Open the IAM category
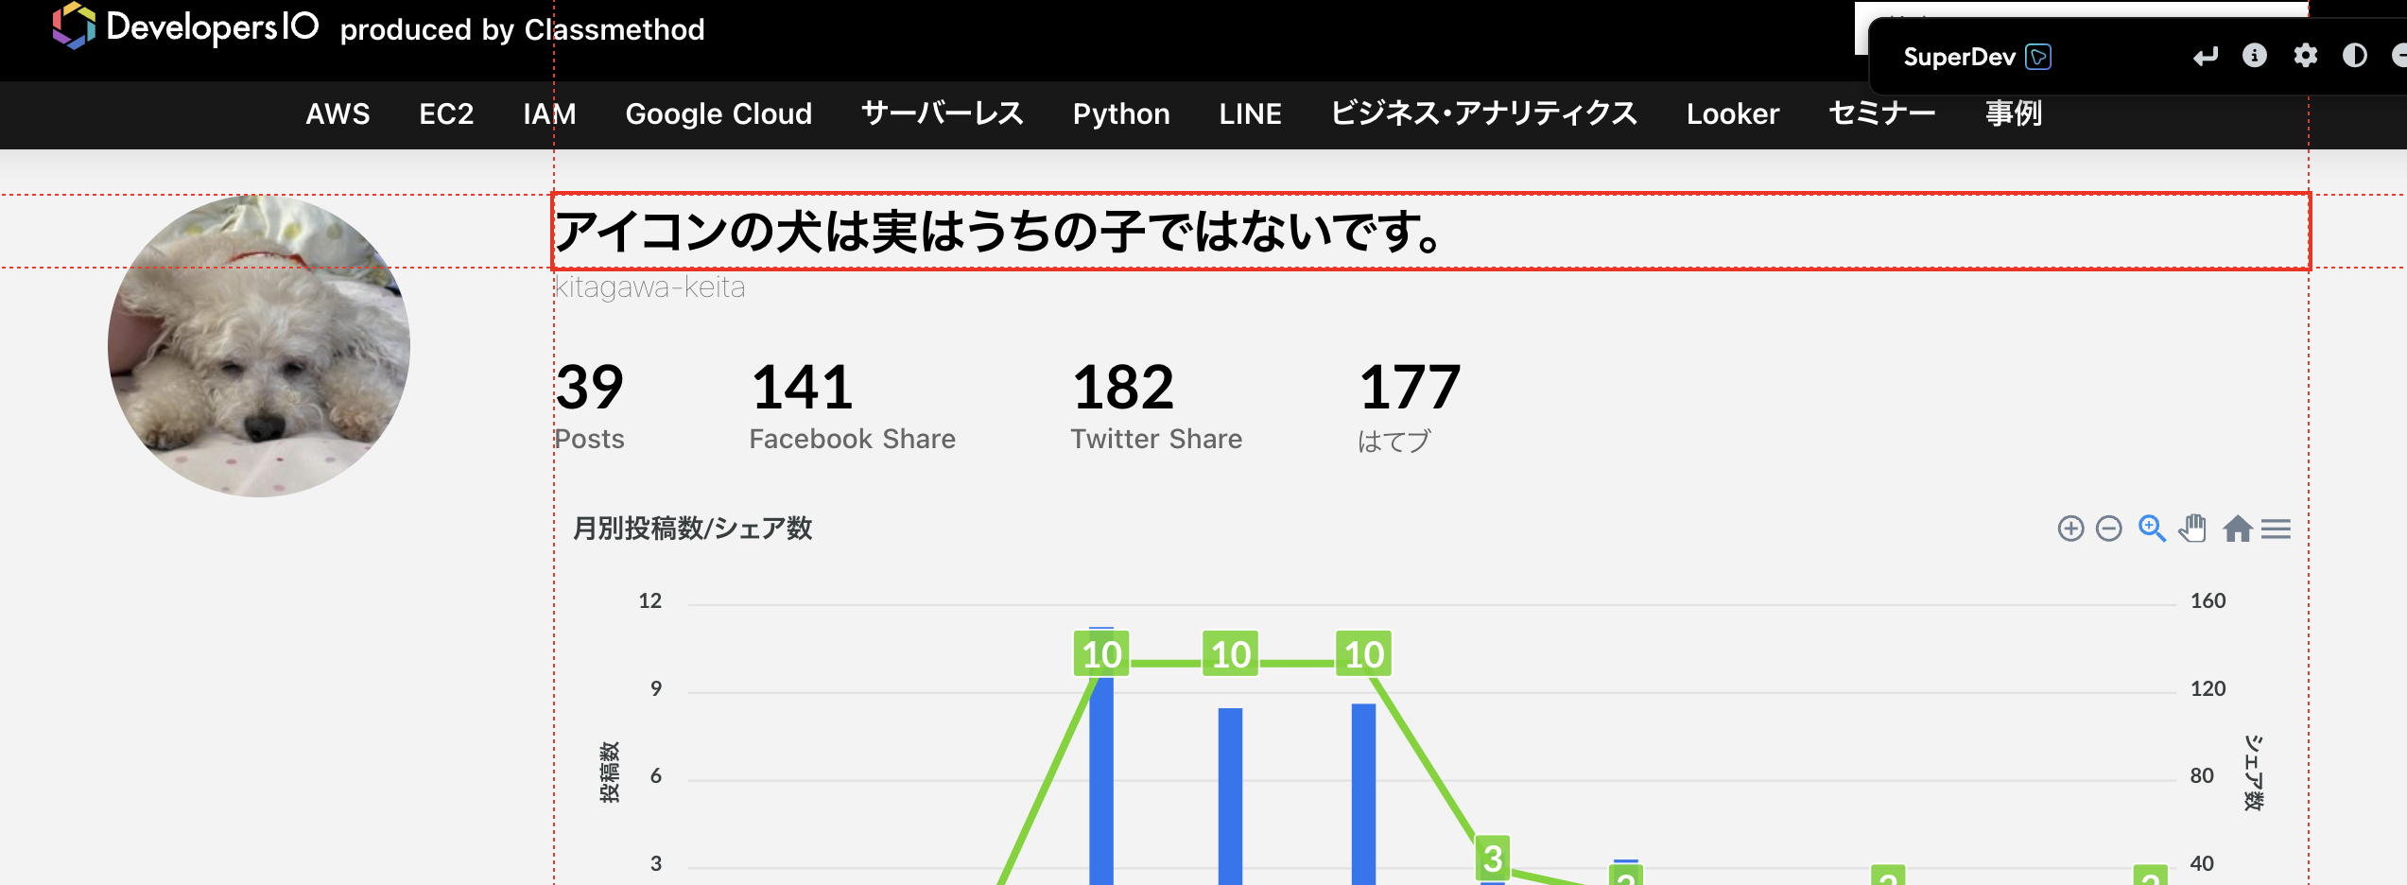The width and height of the screenshot is (2407, 885). 549,113
